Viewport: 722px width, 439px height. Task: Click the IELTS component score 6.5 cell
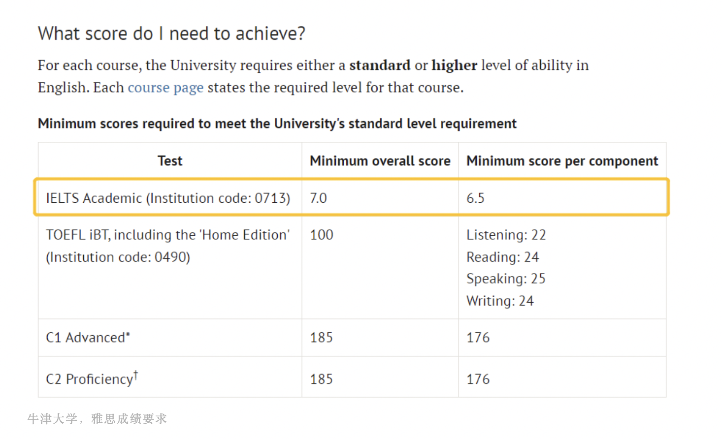(475, 198)
